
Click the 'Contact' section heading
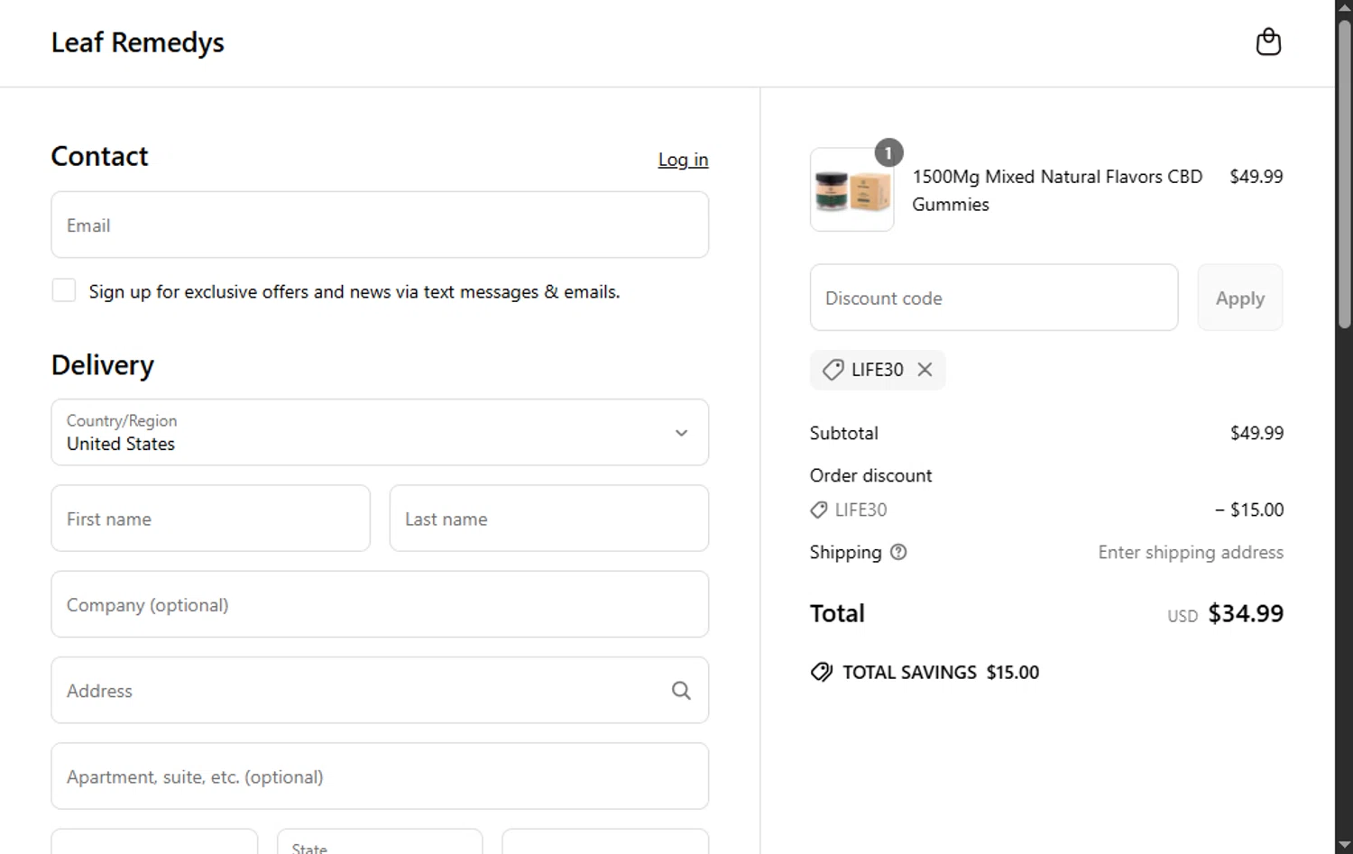(99, 156)
